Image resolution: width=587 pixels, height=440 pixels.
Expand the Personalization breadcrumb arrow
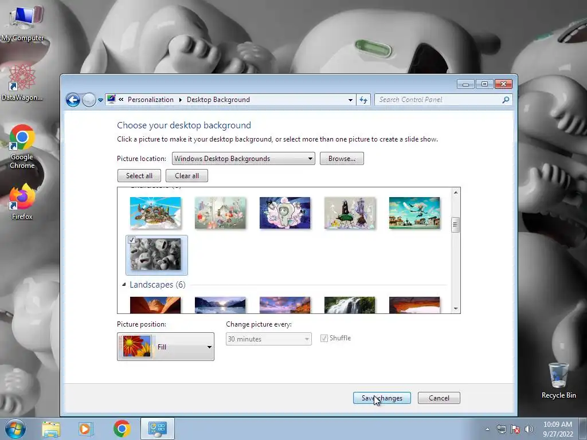click(181, 100)
